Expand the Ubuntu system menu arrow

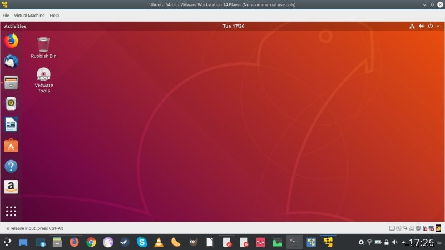point(438,26)
